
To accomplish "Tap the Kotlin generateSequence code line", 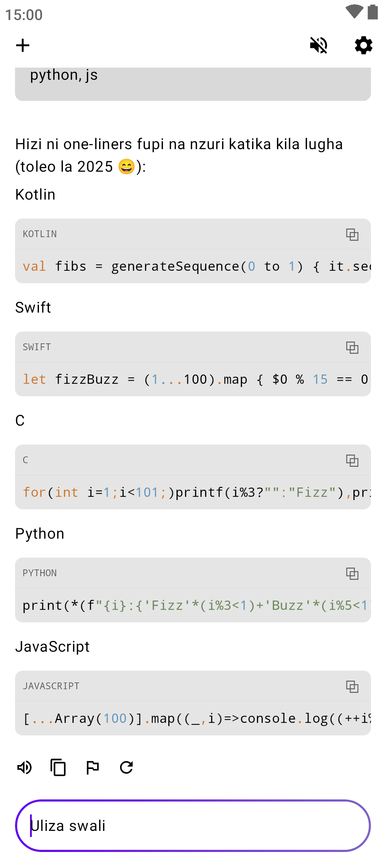I will coord(193,266).
